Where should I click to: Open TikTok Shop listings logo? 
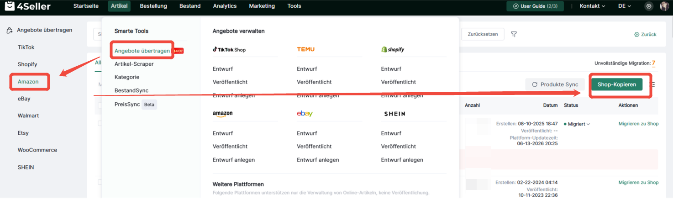pos(229,49)
